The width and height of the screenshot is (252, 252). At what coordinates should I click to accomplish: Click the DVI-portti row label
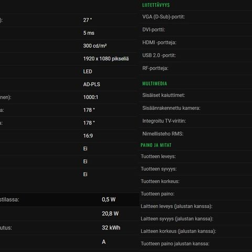click(153, 29)
